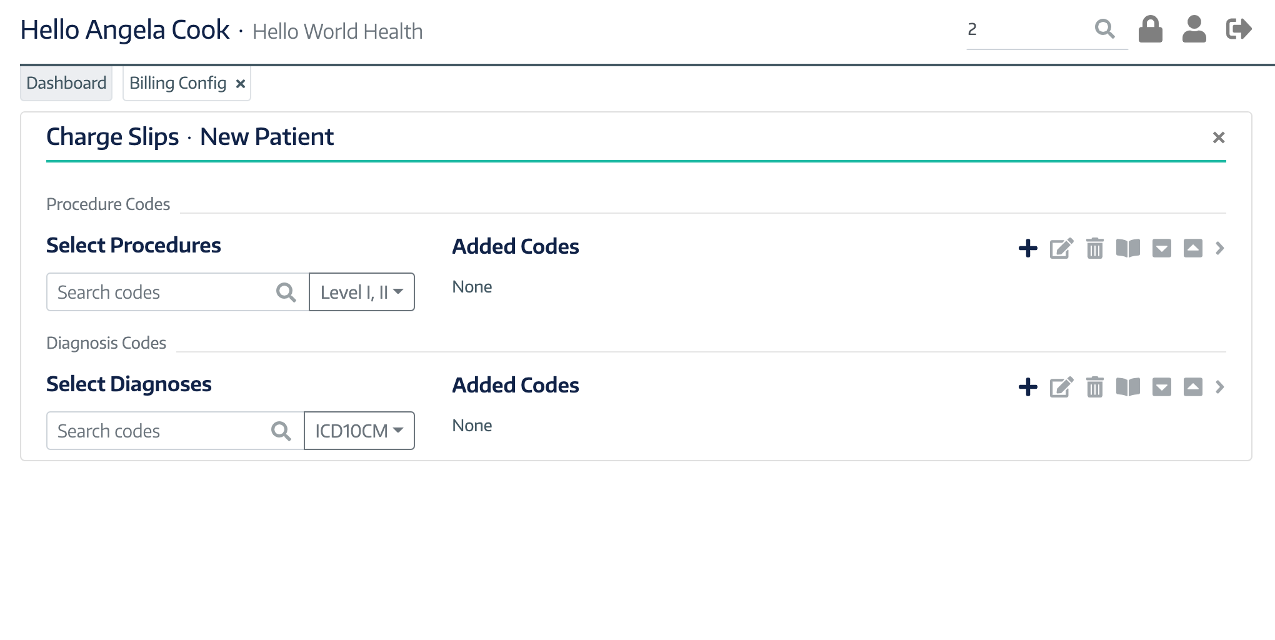
Task: Click the lock icon in header
Action: [1150, 29]
